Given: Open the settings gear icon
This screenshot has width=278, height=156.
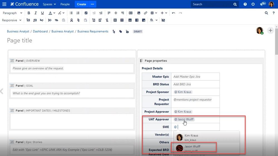Looking at the screenshot, I should (253, 4).
